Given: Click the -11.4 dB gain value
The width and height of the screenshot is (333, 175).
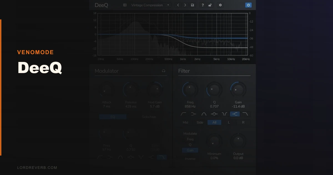Looking at the screenshot, I should coord(238,106).
